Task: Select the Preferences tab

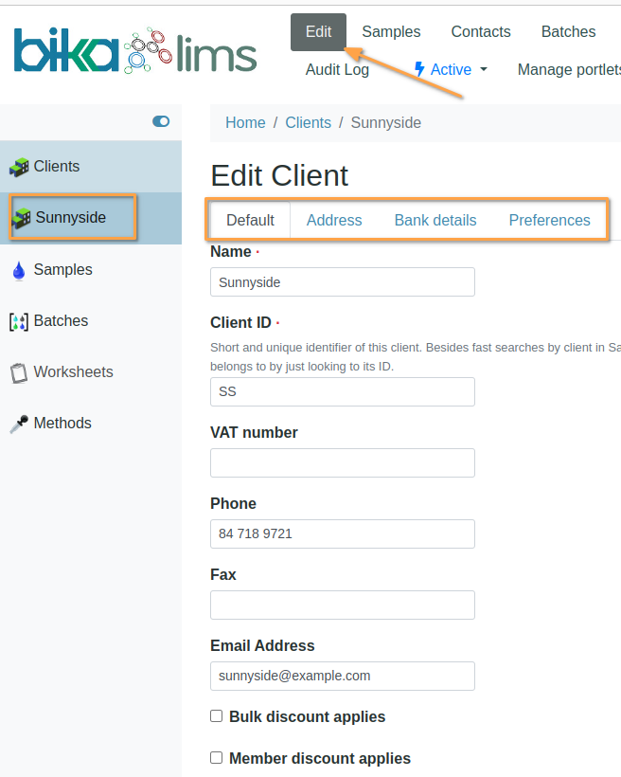Action: coord(549,220)
